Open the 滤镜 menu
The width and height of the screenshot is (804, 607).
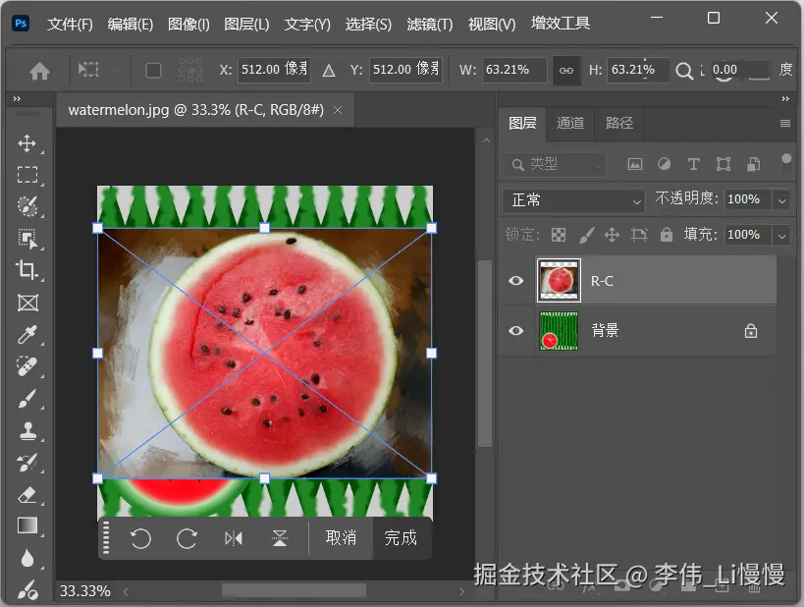tap(429, 23)
